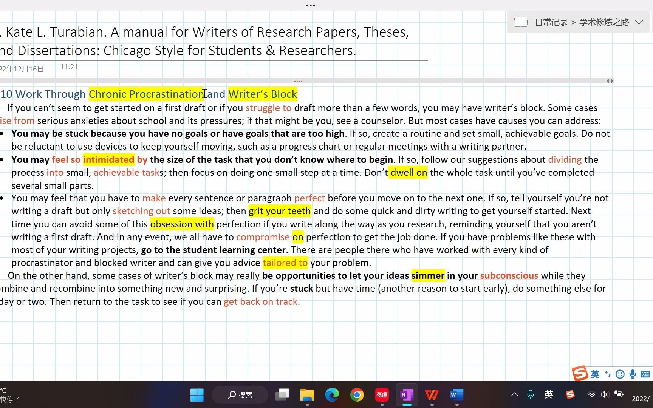Toggle Sogou 英 language mode in floating bar

595,374
